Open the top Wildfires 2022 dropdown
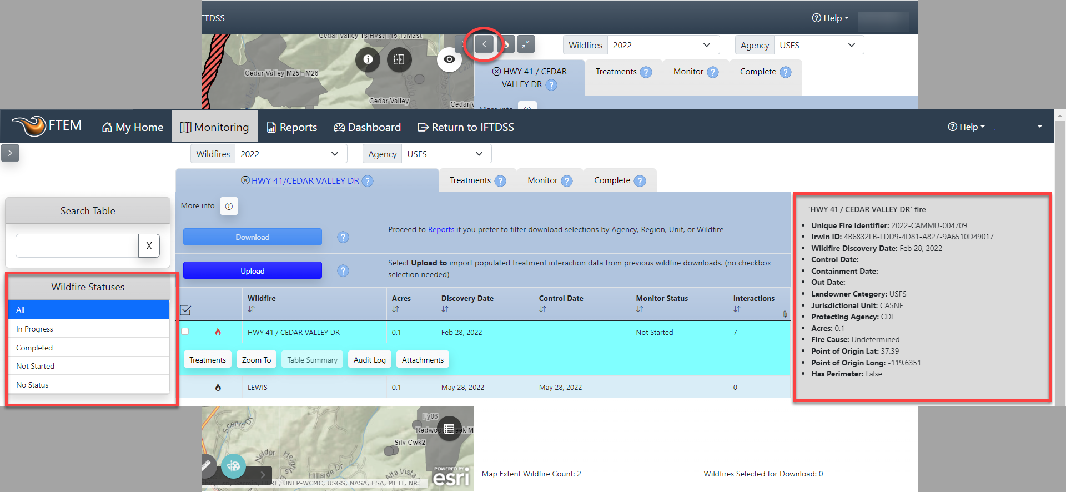 pyautogui.click(x=663, y=45)
